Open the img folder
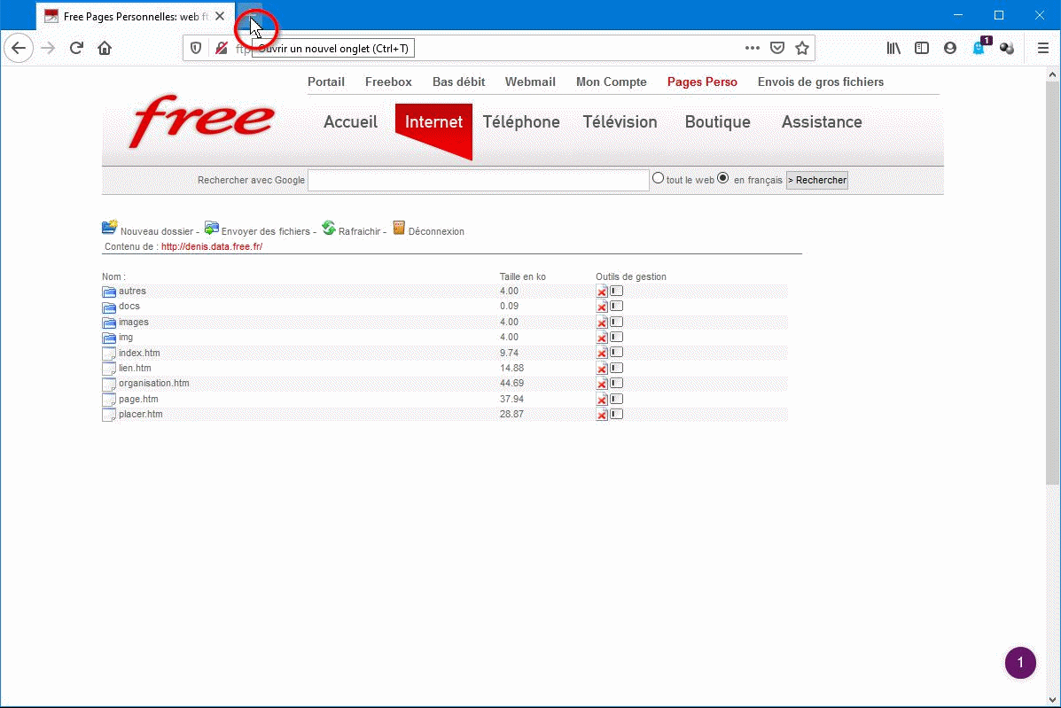 point(126,338)
